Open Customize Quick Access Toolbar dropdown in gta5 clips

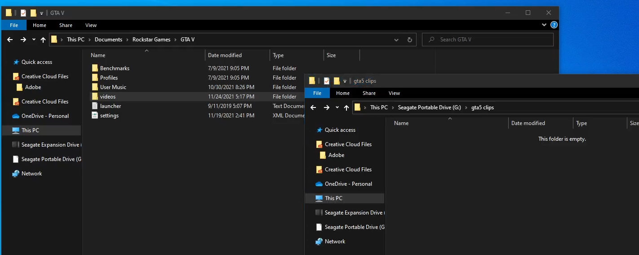click(345, 81)
